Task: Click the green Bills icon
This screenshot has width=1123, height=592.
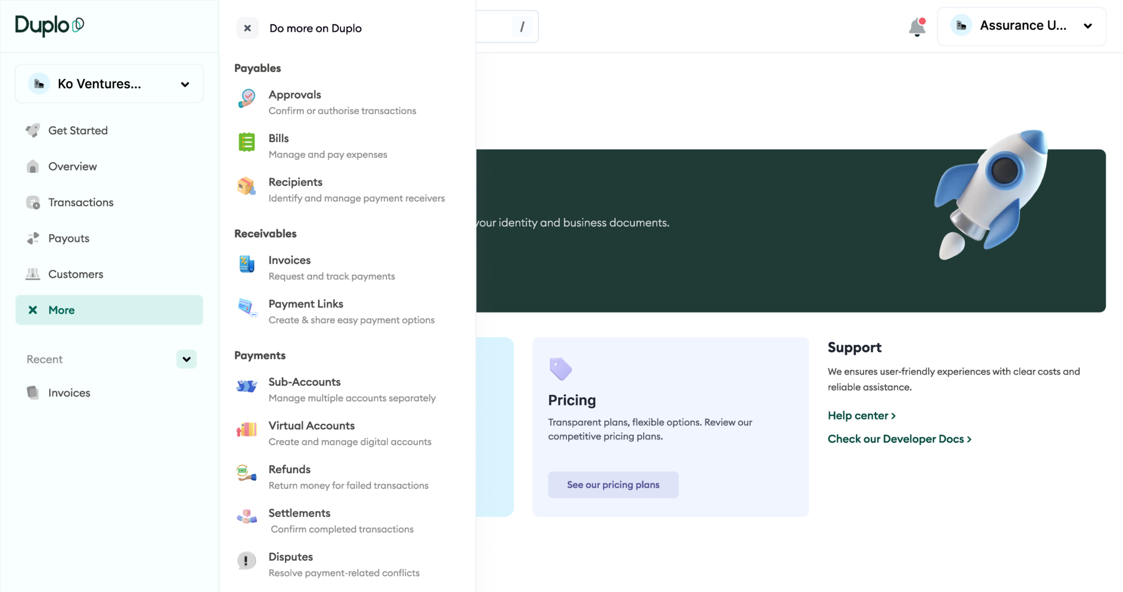Action: coord(247,143)
